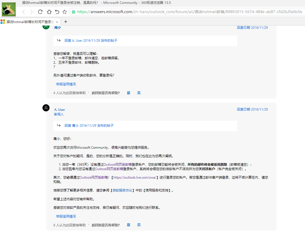Screen dimensions: 305x231
Task: Click 回复日期 2016/11/29 on 禹小's reply
Action: click(252, 28)
